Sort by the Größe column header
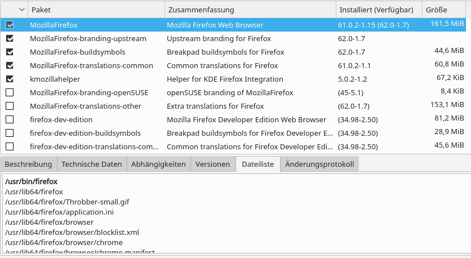 coord(445,10)
